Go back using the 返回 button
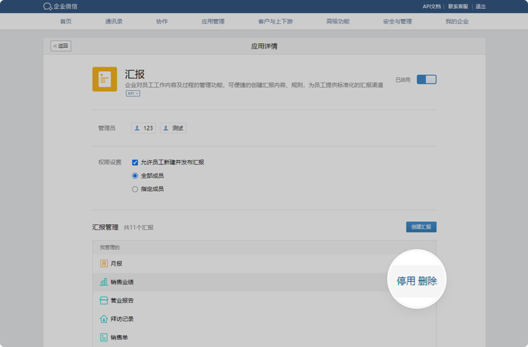 click(61, 46)
